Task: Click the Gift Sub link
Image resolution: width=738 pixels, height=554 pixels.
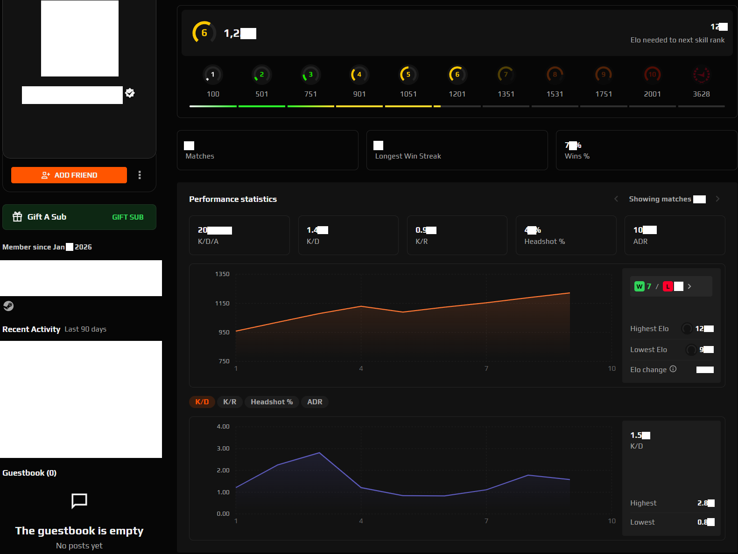Action: tap(127, 217)
